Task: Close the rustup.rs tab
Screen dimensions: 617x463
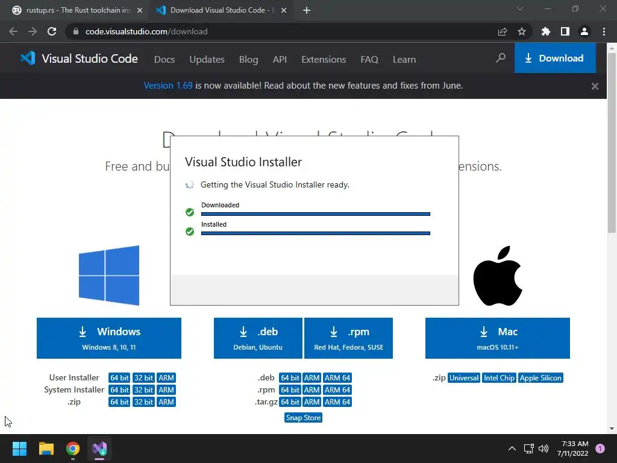Action: point(140,10)
